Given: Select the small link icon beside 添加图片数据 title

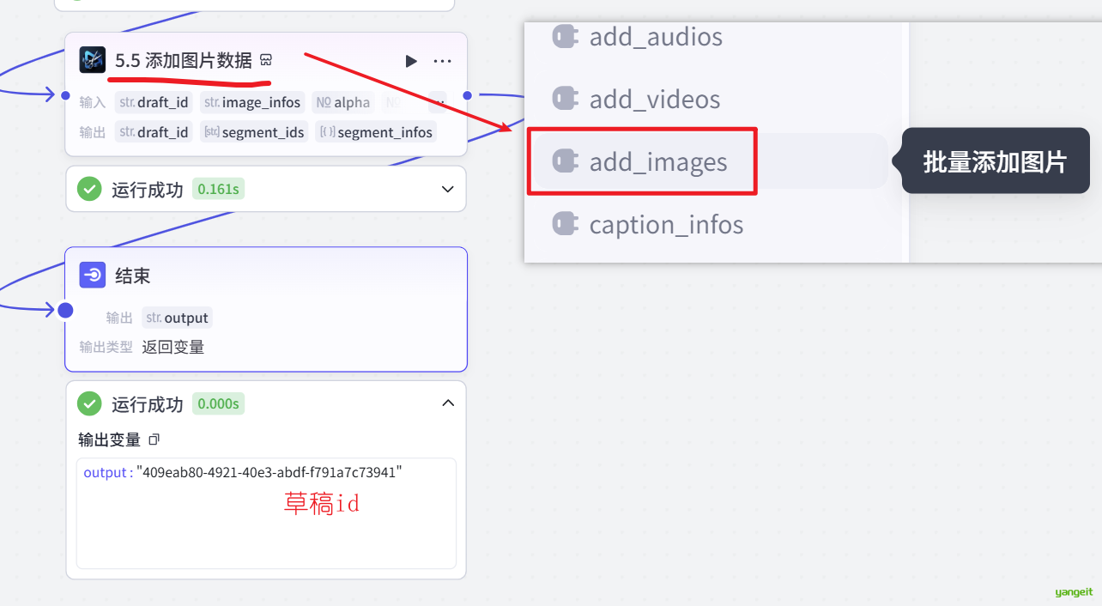Looking at the screenshot, I should tap(265, 60).
